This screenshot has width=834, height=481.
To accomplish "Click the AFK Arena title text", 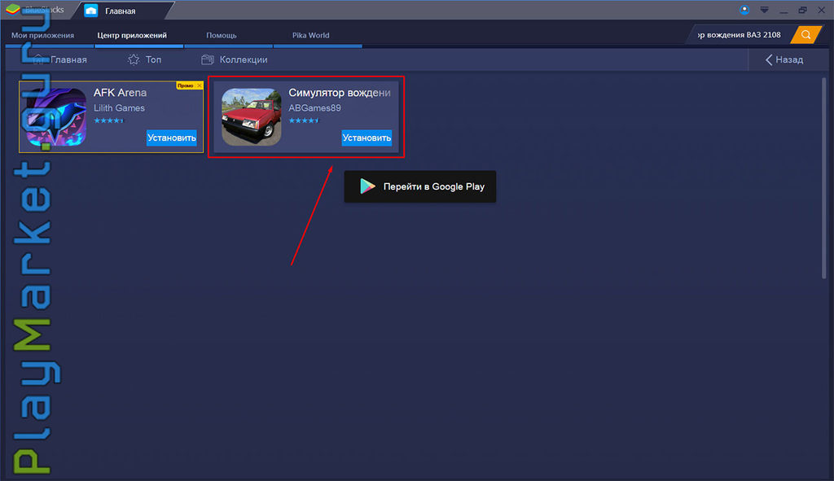I will (120, 93).
